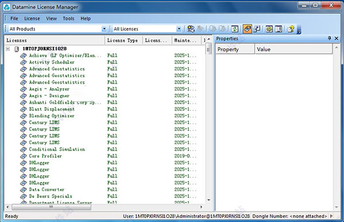344x222 pixels.
Task: Click the license tag icon beside Aegis - Designer
Action: click(x=24, y=96)
